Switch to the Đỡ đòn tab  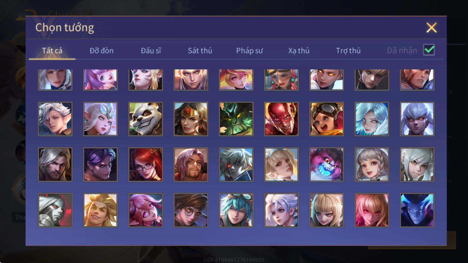pos(102,51)
